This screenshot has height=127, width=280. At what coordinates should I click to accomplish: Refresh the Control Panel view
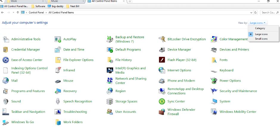pos(256,13)
